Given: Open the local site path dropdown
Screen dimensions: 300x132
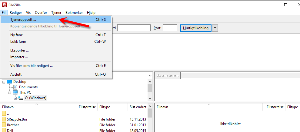Looking at the screenshot, I should 150,76.
